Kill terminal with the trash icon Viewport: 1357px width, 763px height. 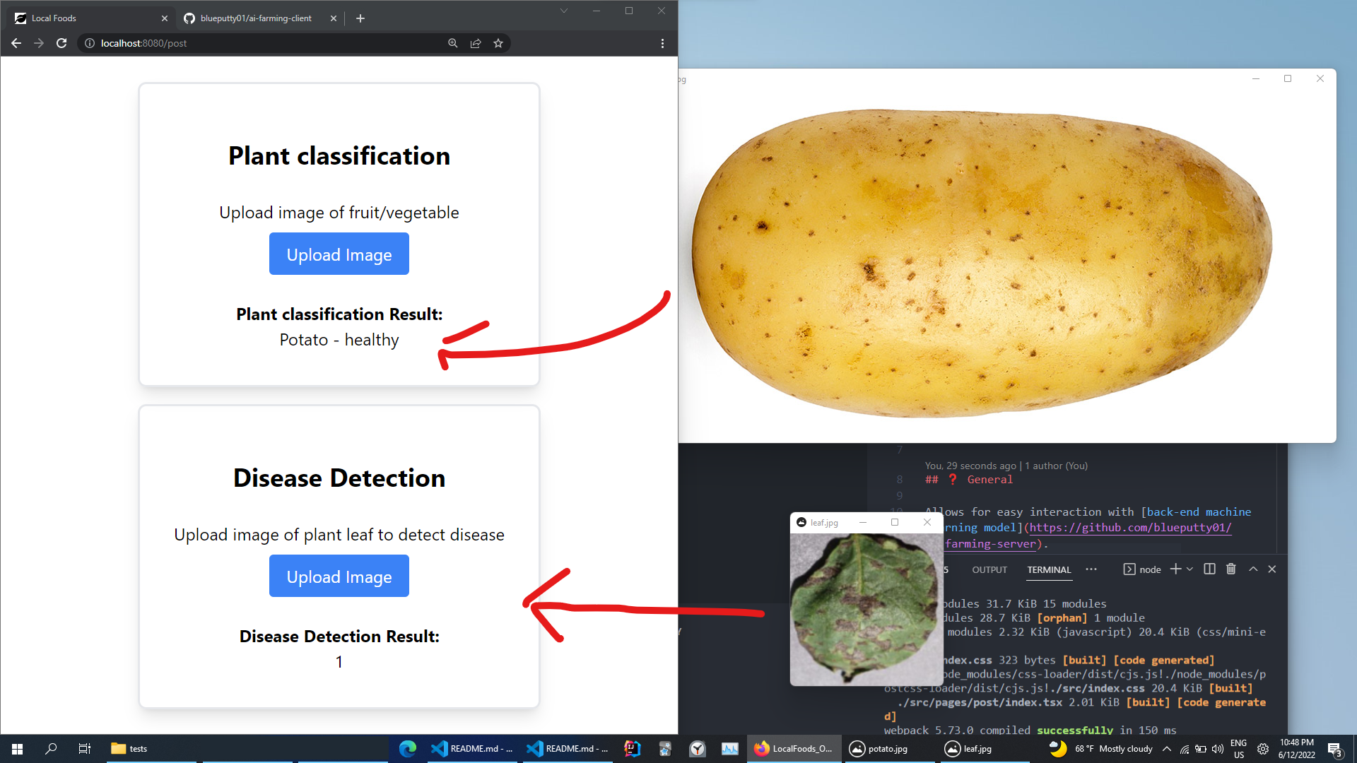(x=1231, y=569)
